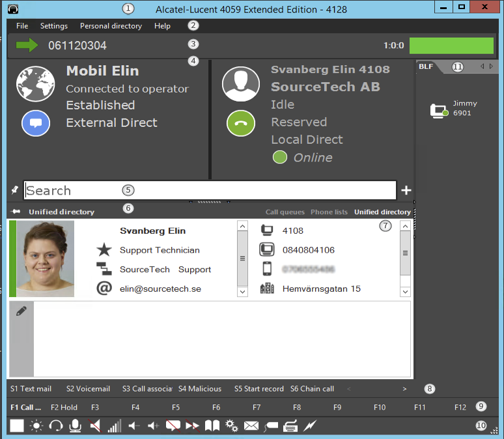Click S1 Text mail softkey
504x439 pixels.
[31, 389]
